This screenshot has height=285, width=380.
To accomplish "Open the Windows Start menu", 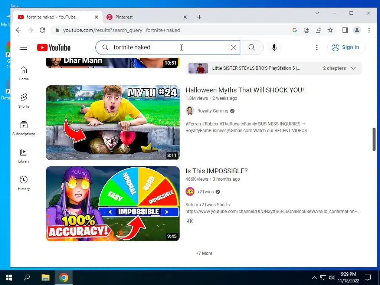I will pyautogui.click(x=9, y=278).
